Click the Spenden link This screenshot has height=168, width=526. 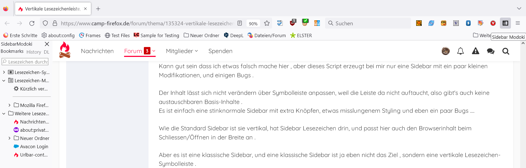point(220,51)
